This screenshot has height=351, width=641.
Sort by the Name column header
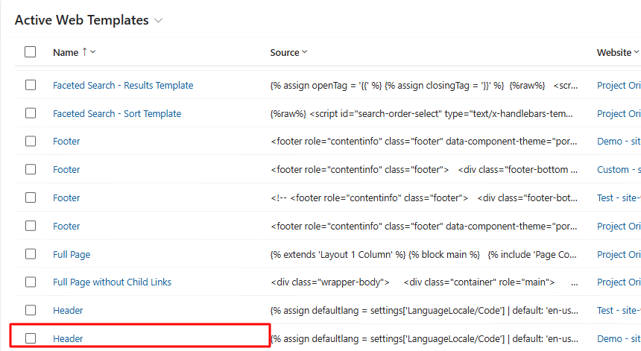[x=66, y=52]
